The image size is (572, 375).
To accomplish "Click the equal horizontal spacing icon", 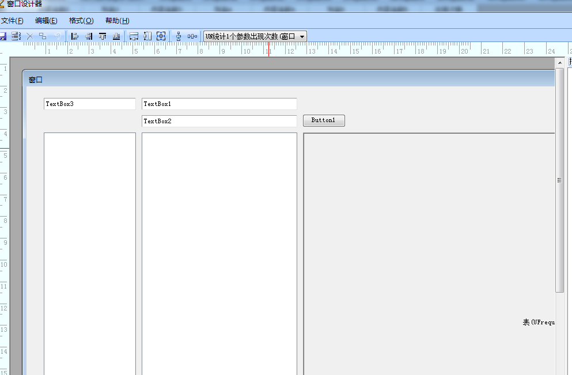I will 192,36.
